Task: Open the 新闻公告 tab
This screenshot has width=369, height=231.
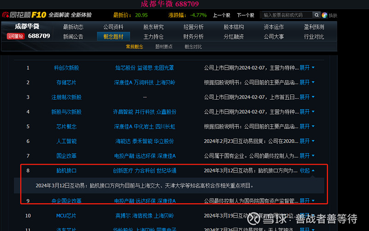Action: point(73,37)
